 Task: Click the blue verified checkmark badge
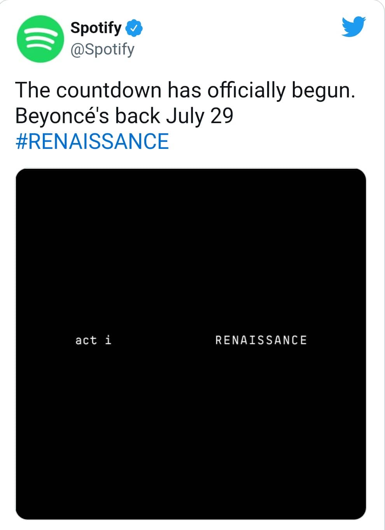click(134, 28)
